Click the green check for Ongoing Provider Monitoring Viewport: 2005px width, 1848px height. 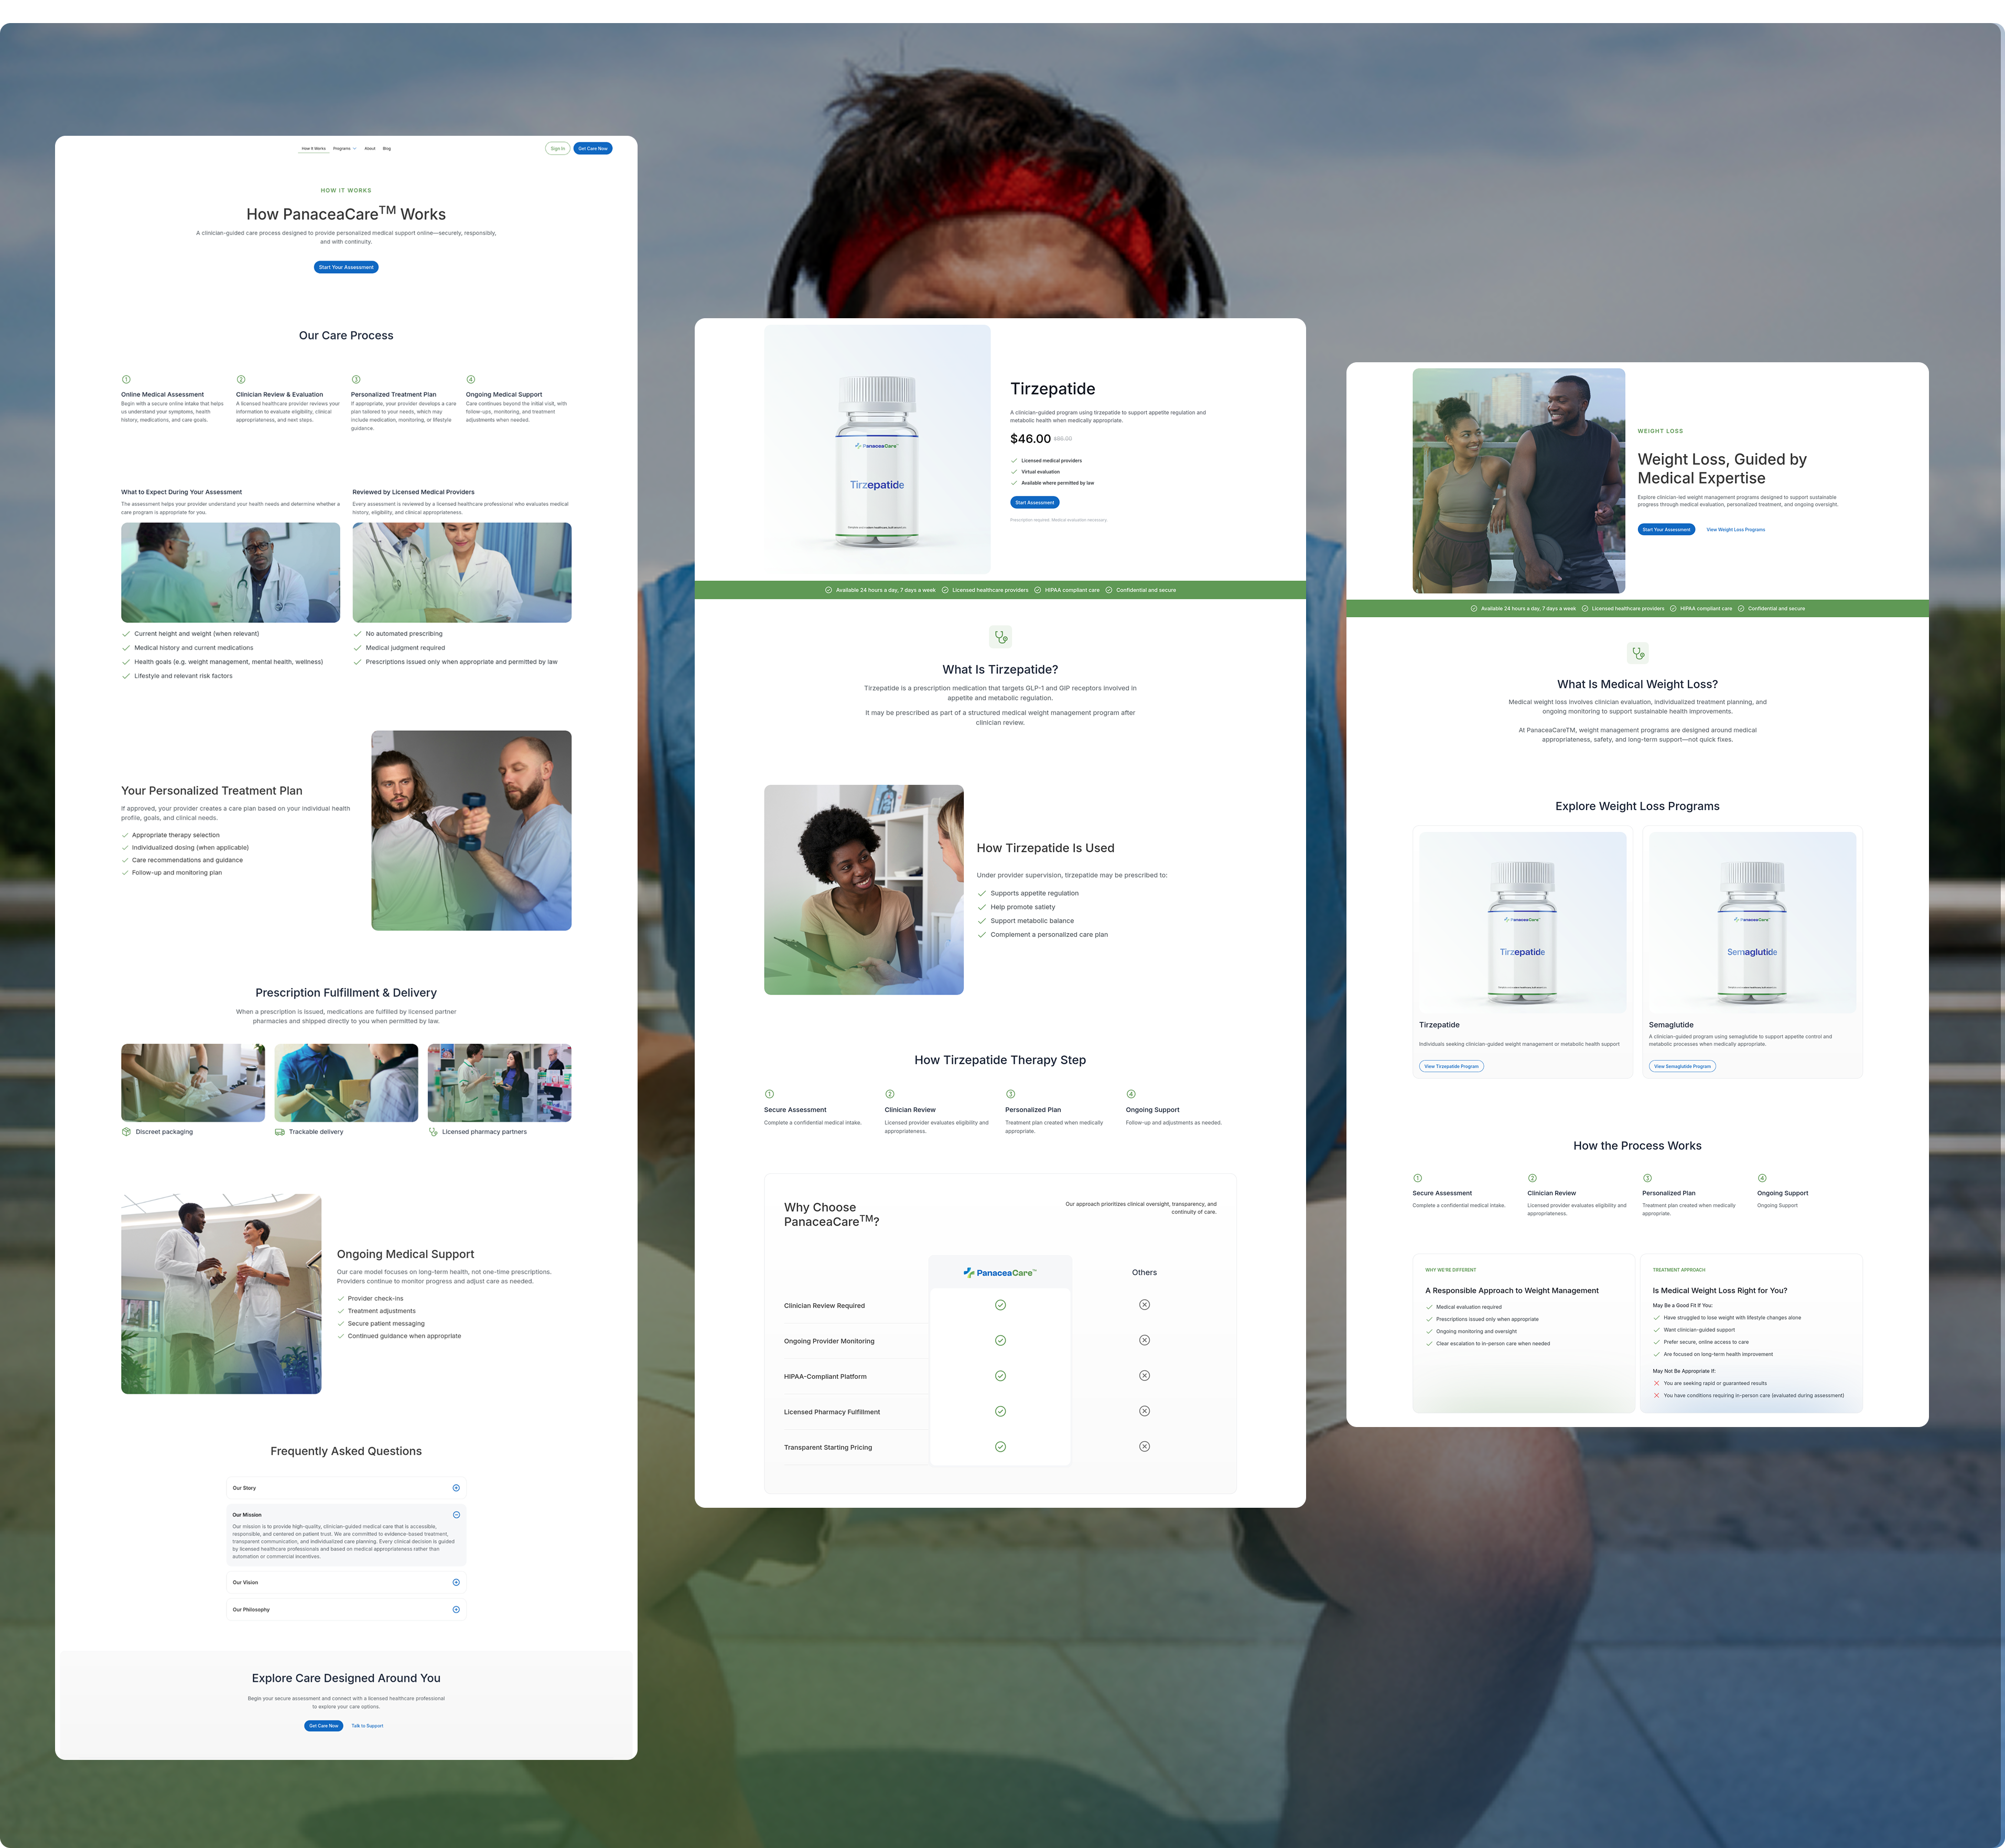click(x=1000, y=1341)
